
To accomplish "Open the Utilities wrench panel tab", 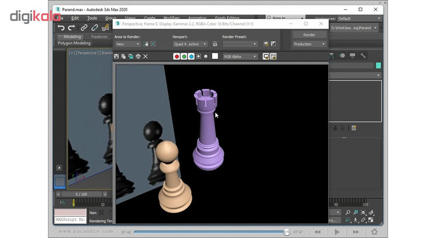I will 363,55.
